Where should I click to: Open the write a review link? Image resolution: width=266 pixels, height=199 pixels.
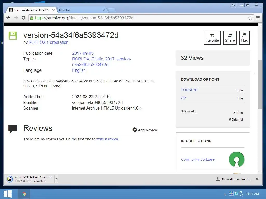(108, 139)
